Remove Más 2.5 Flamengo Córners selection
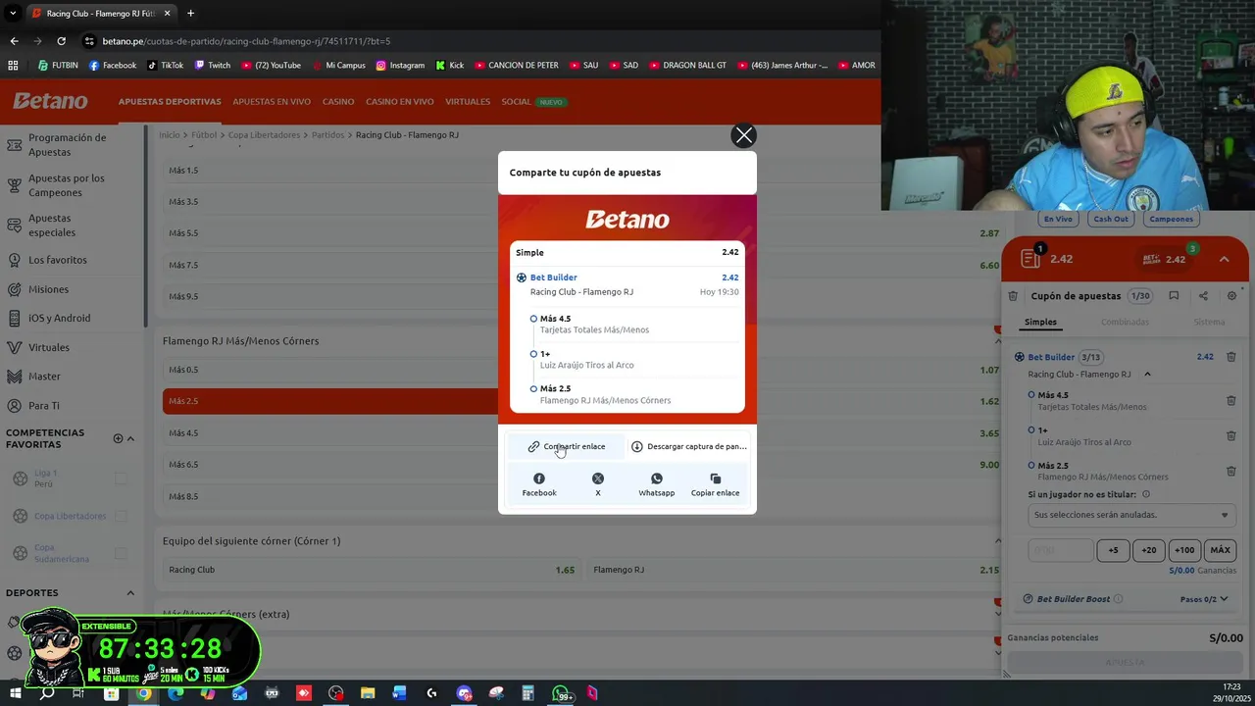 click(1231, 472)
